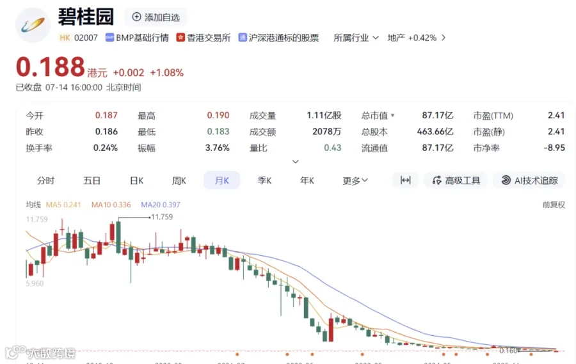Click the 振幅 3.76% value
This screenshot has height=364, width=576.
[x=217, y=148]
